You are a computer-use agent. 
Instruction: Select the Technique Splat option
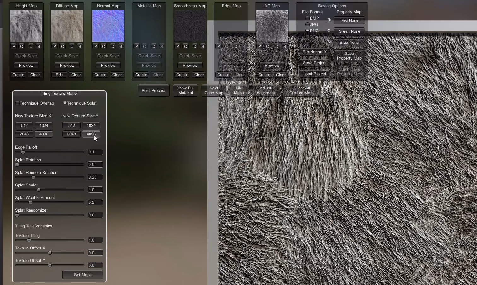coord(80,103)
